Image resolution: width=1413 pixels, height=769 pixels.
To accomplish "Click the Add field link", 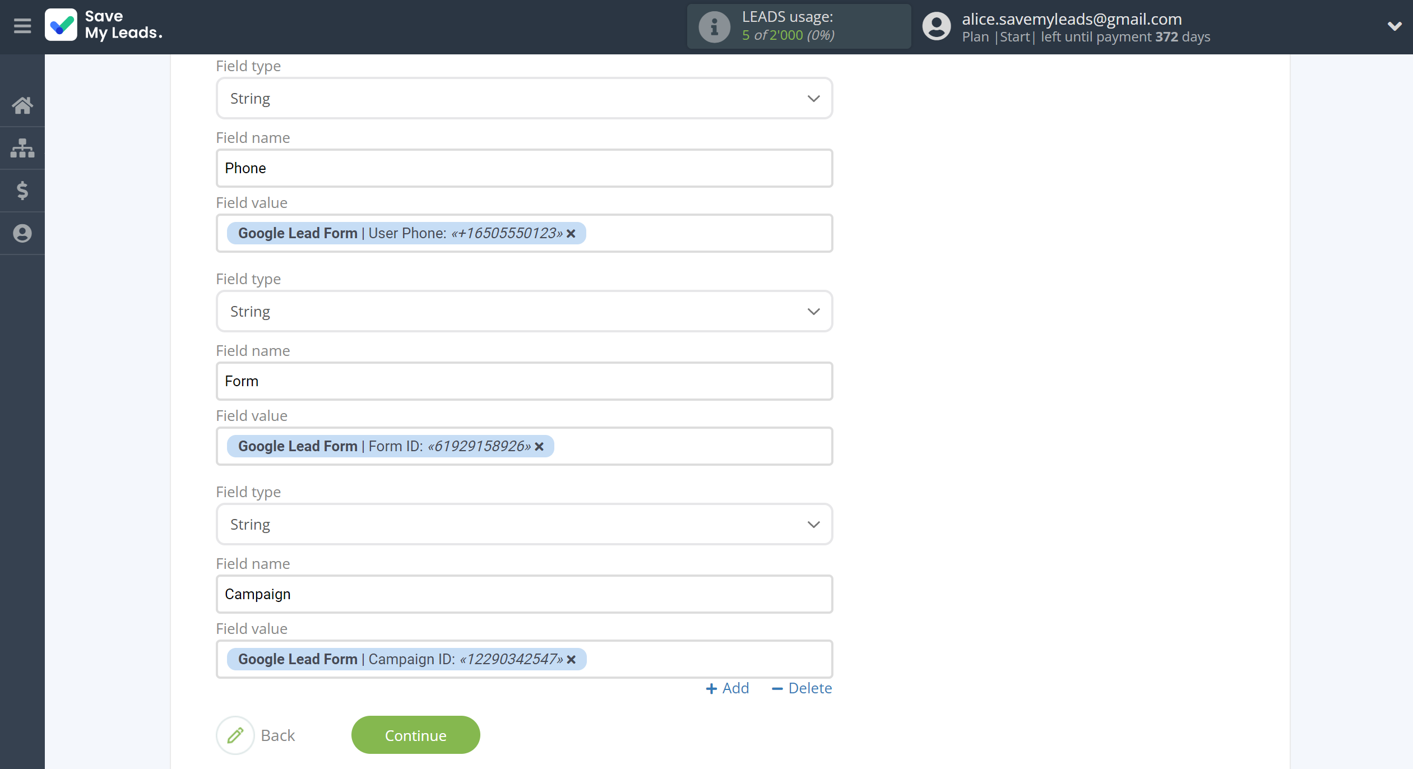I will [727, 688].
